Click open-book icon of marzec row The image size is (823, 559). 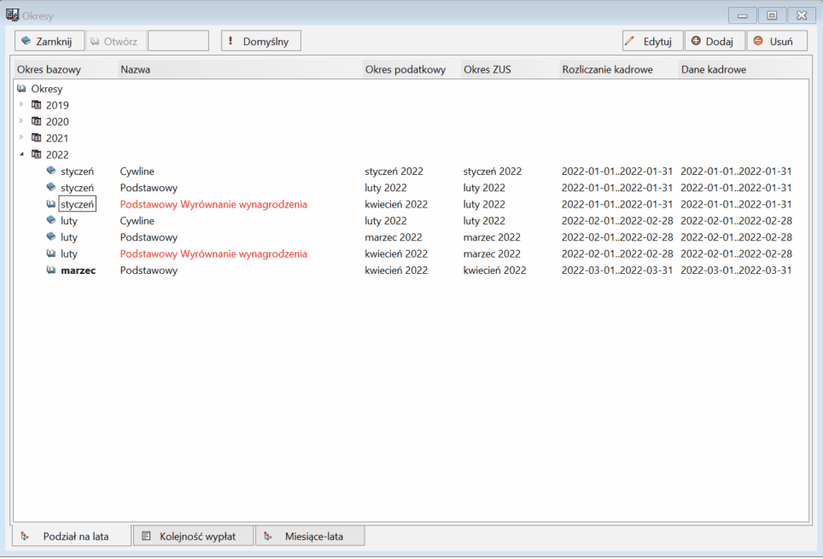(51, 270)
